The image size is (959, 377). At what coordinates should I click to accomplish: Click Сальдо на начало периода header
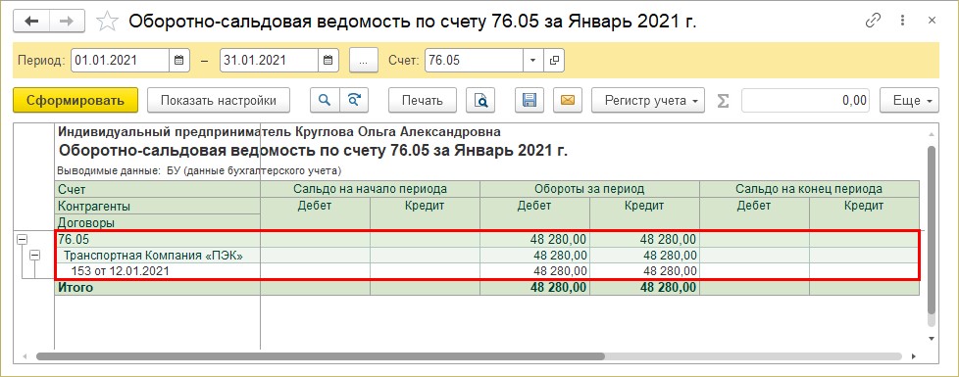[x=370, y=189]
